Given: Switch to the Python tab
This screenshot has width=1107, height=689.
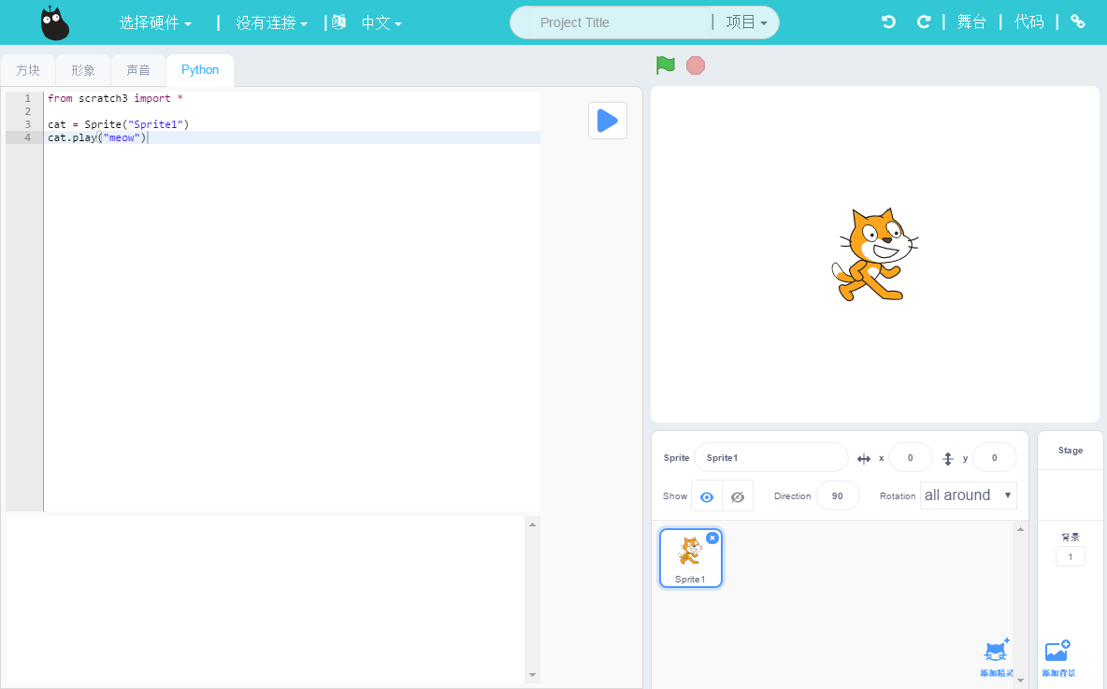Looking at the screenshot, I should point(199,69).
